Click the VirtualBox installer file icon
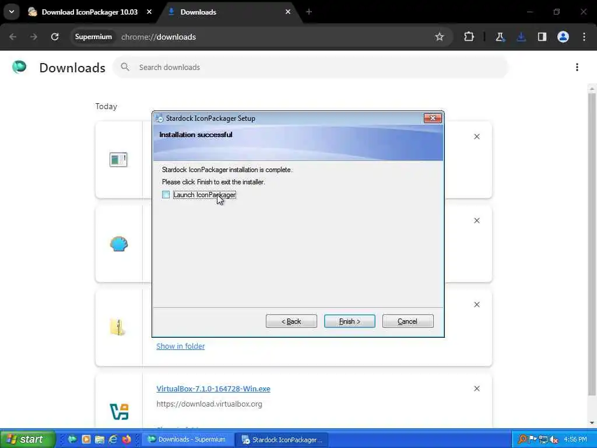The height and width of the screenshot is (448, 597). [x=119, y=412]
